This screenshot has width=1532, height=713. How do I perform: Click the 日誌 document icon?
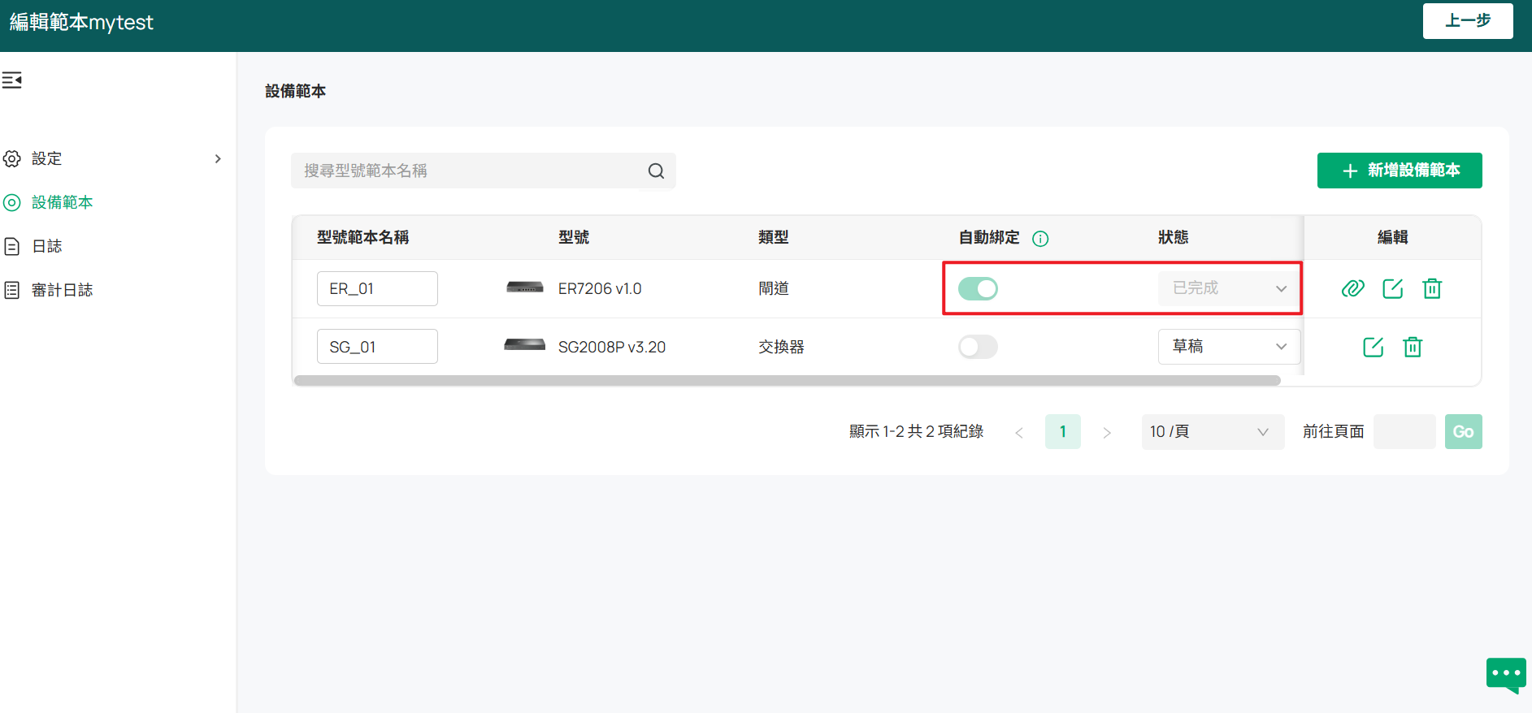pos(12,246)
